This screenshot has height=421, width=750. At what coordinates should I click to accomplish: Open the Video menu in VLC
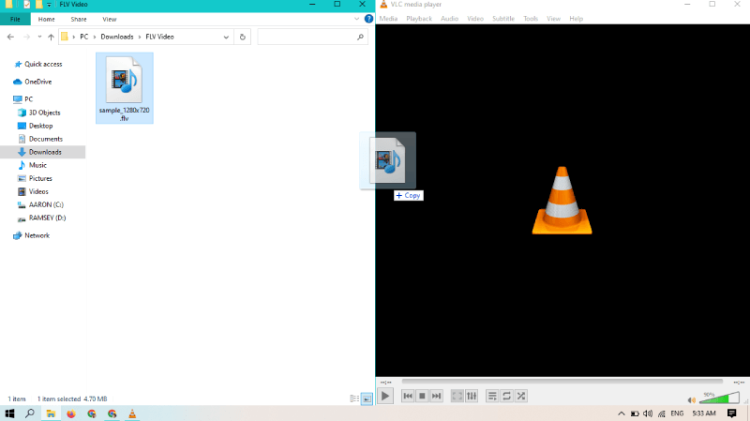coord(475,19)
